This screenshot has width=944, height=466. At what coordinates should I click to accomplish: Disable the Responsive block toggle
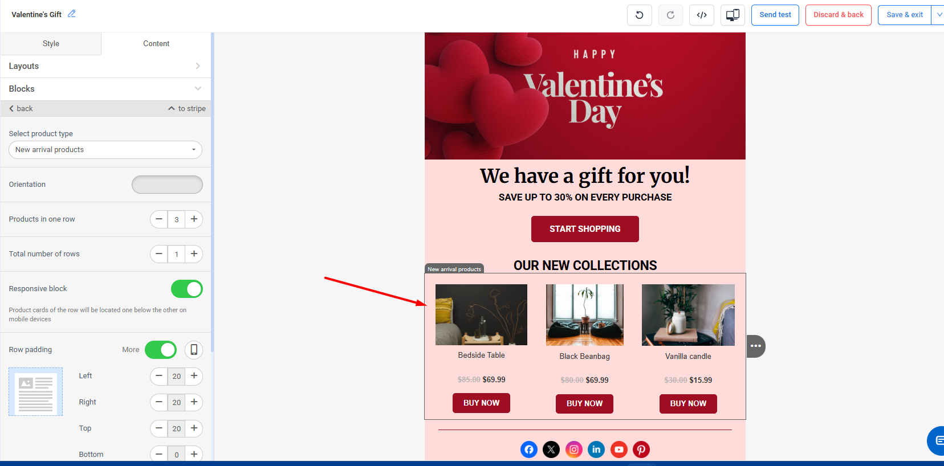tap(187, 289)
